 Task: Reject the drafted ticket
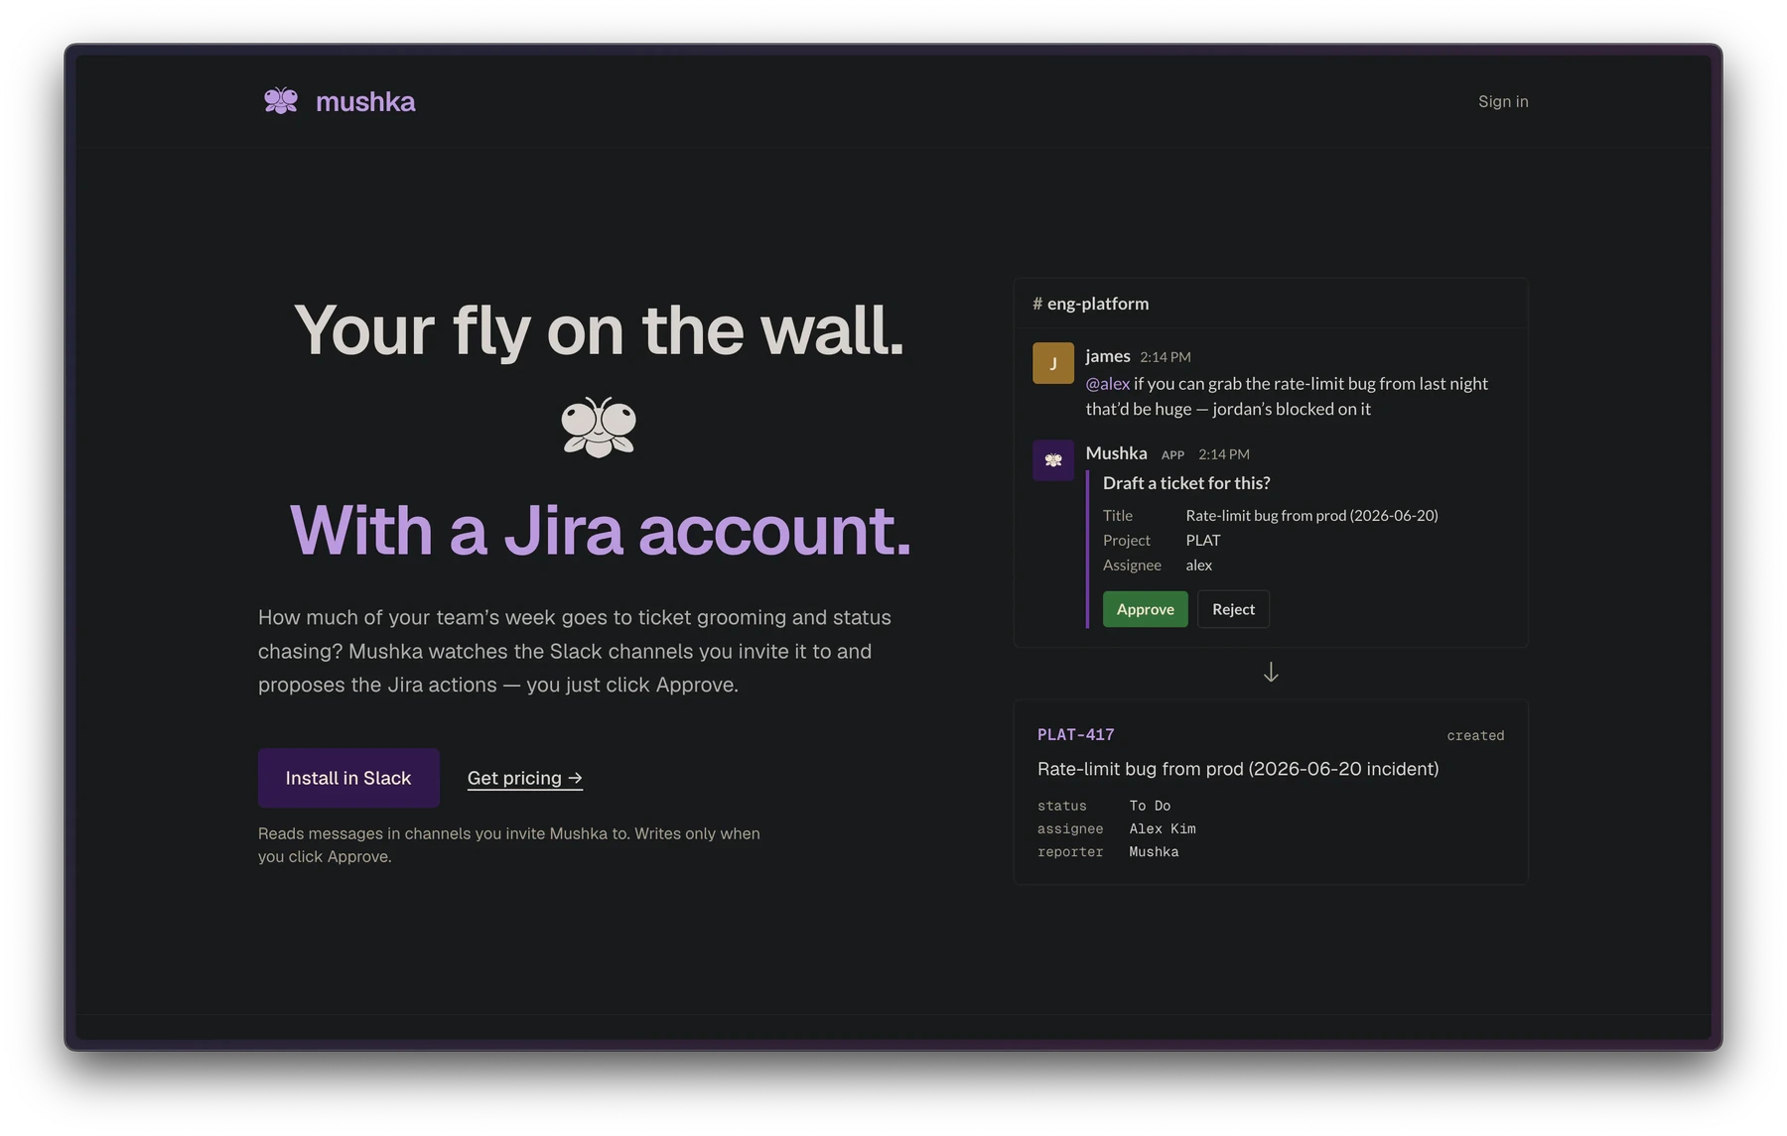tap(1233, 609)
